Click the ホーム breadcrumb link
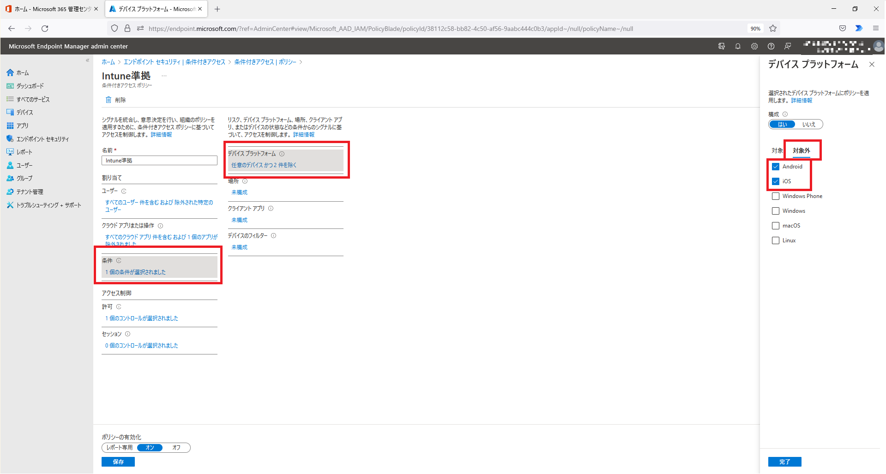 (108, 62)
